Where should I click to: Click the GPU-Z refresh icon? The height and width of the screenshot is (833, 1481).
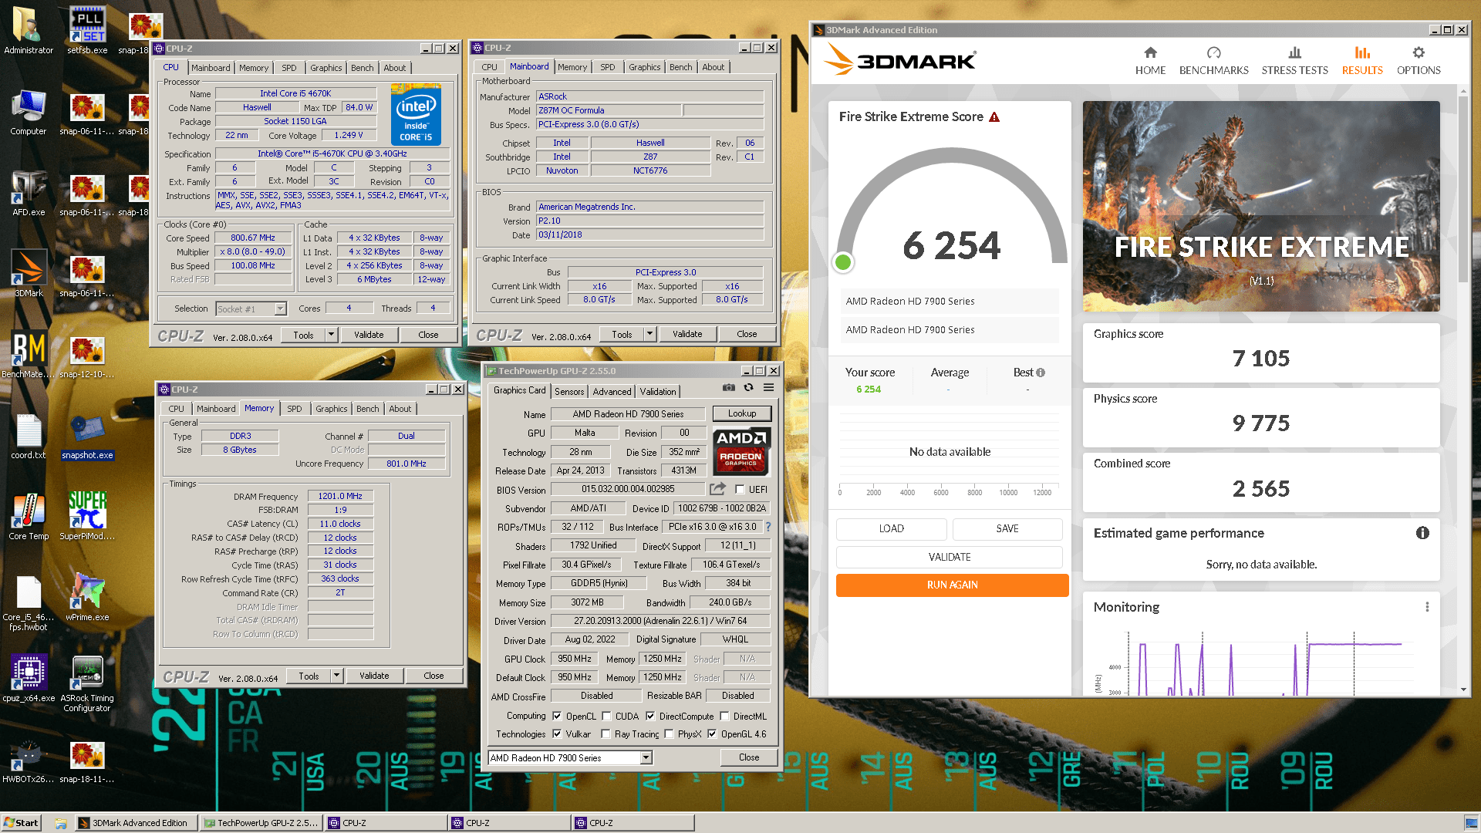[x=748, y=388]
